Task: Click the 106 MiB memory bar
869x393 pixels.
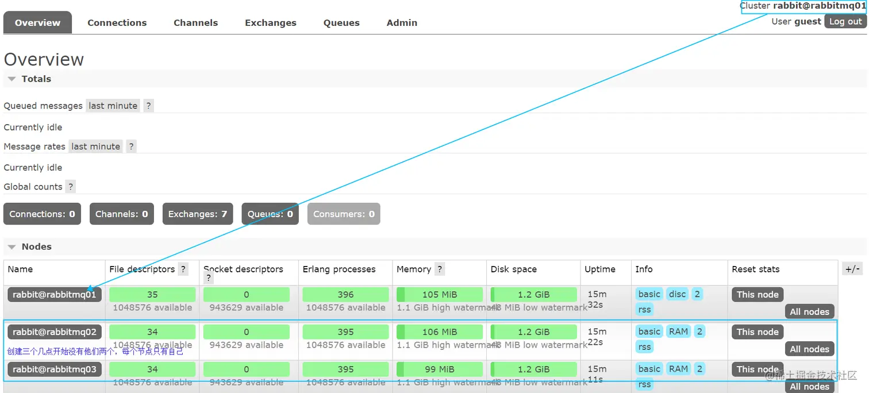Action: pos(440,332)
